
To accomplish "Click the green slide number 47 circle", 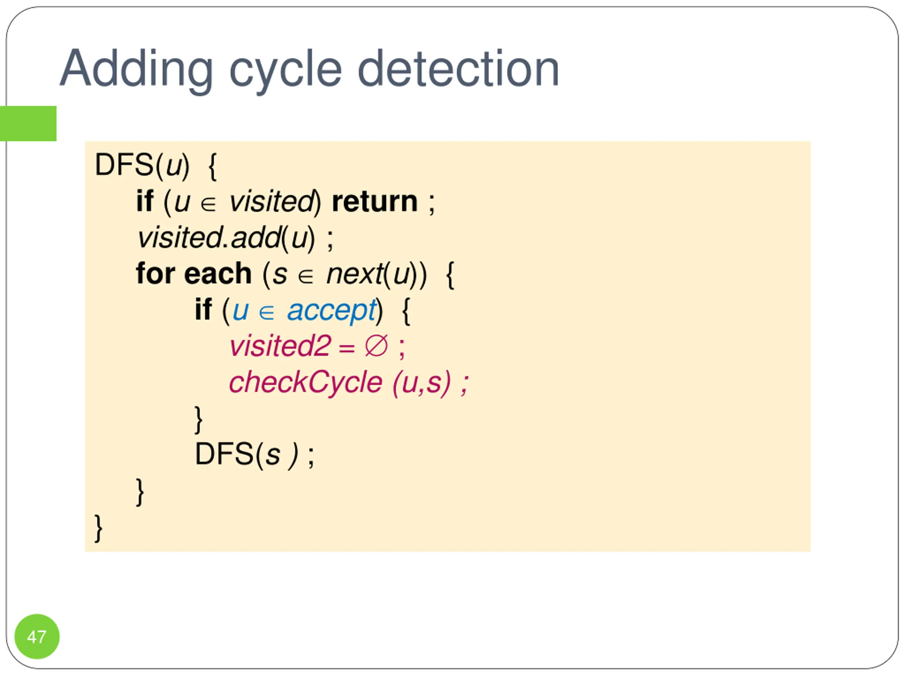I will [x=37, y=636].
